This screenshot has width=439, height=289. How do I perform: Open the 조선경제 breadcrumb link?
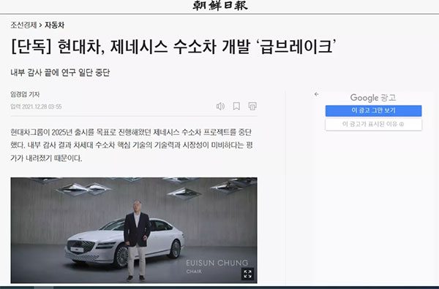coord(23,25)
